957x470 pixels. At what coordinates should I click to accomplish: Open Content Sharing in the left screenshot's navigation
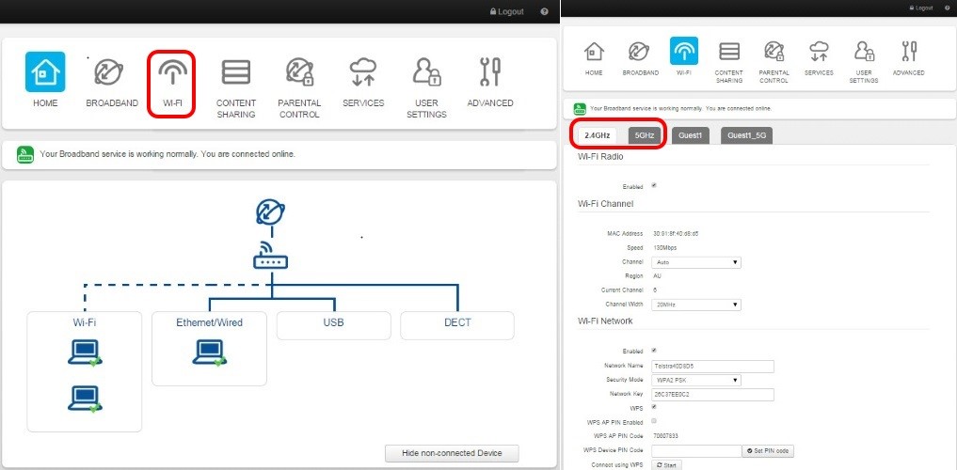pyautogui.click(x=236, y=83)
